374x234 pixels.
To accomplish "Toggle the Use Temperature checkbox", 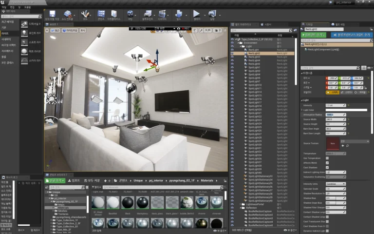I will (x=327, y=158).
